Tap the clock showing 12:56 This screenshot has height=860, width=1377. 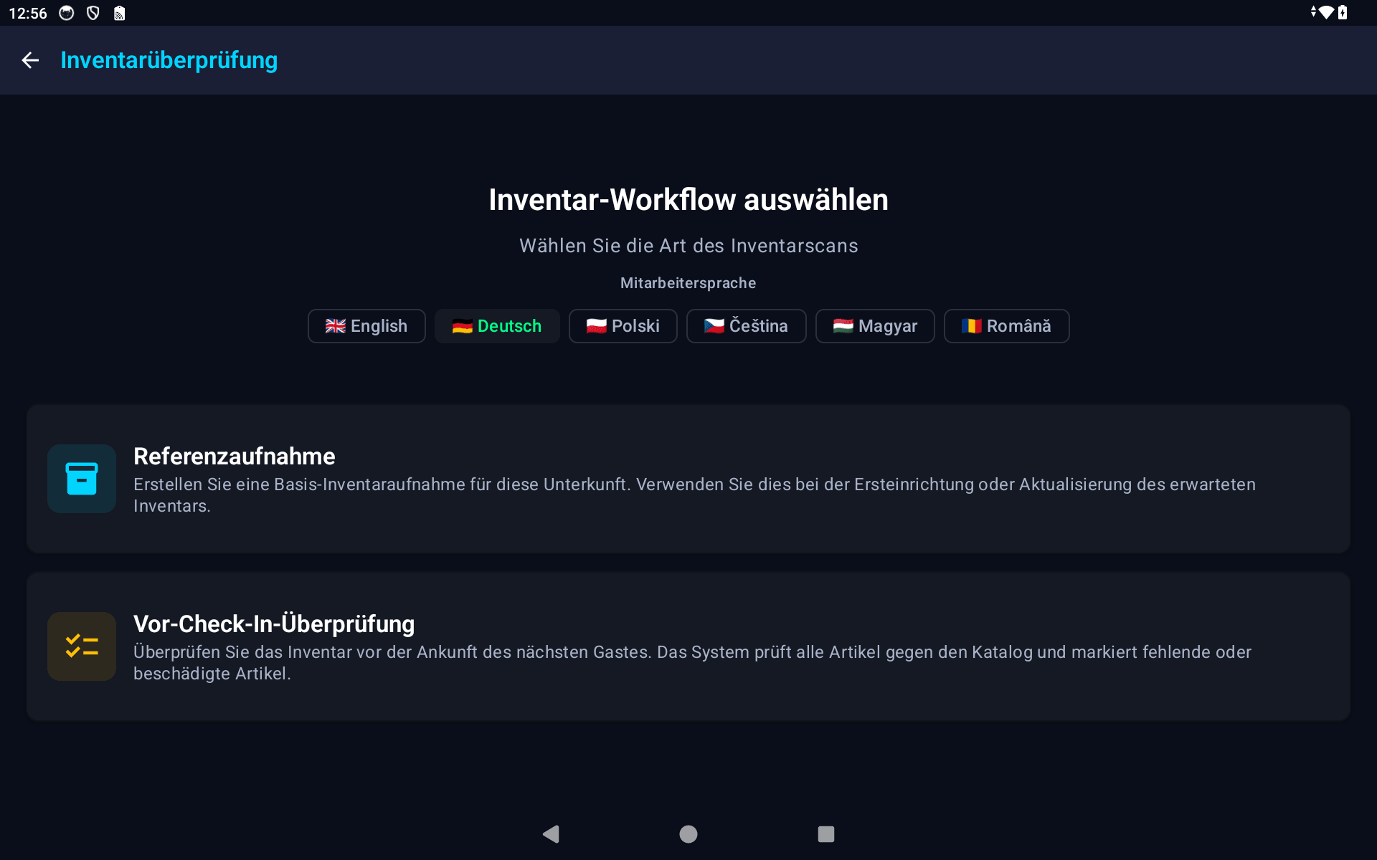click(27, 12)
